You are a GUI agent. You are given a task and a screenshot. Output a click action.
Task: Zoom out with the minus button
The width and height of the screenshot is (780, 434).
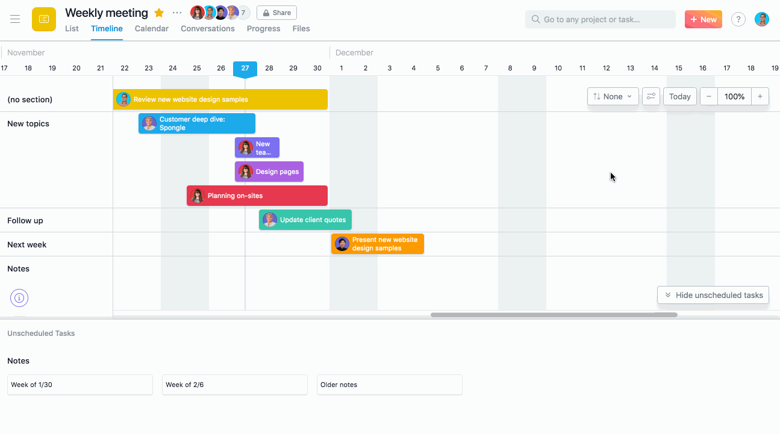[709, 96]
